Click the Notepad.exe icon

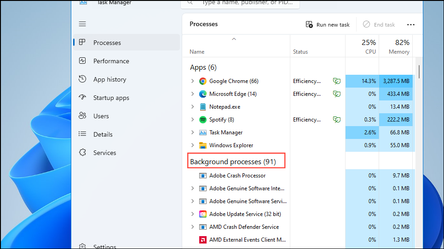click(203, 107)
